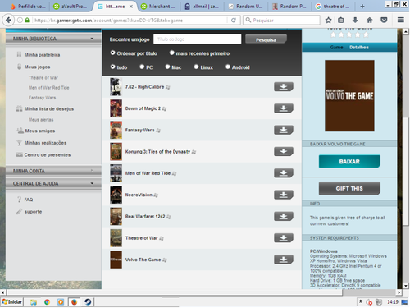Viewport: 410px width, 308px height.
Task: Open the Windows Iniciar start button
Action: (12, 302)
